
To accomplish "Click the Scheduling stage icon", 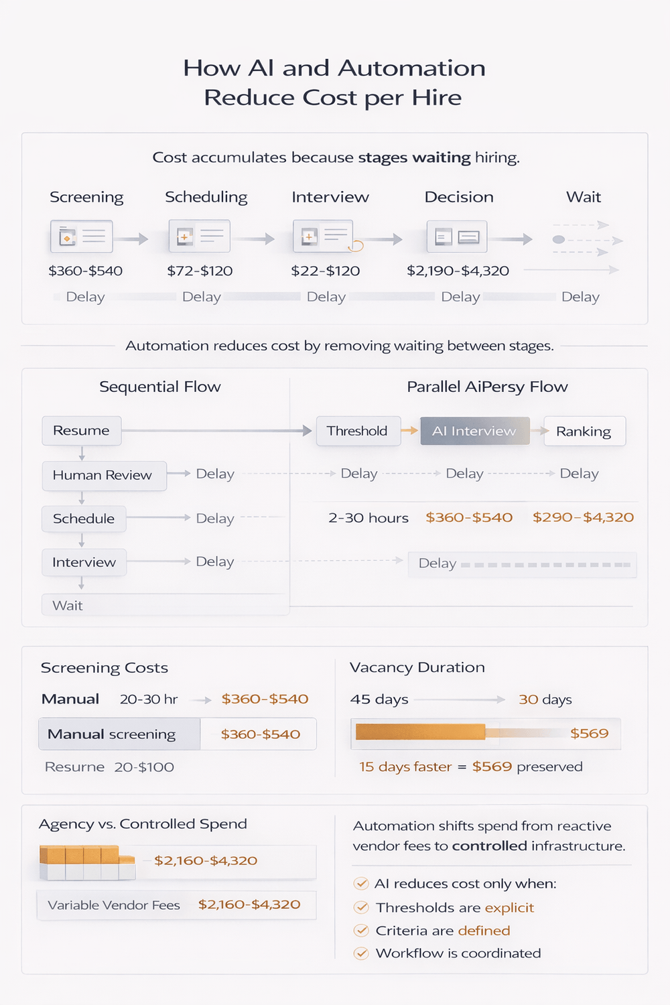I will pos(200,236).
